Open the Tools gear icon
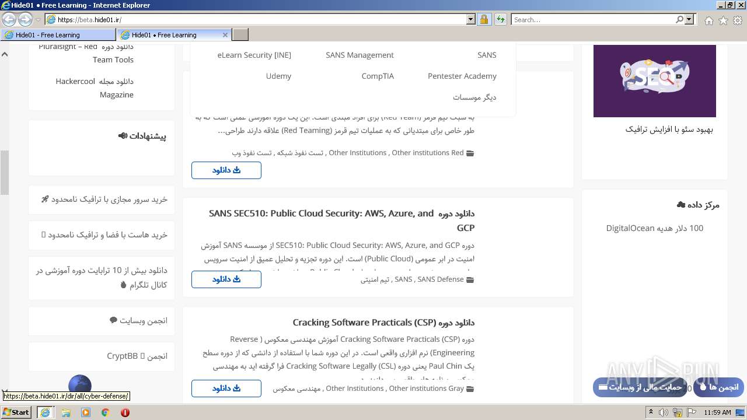The image size is (747, 420). tap(738, 20)
